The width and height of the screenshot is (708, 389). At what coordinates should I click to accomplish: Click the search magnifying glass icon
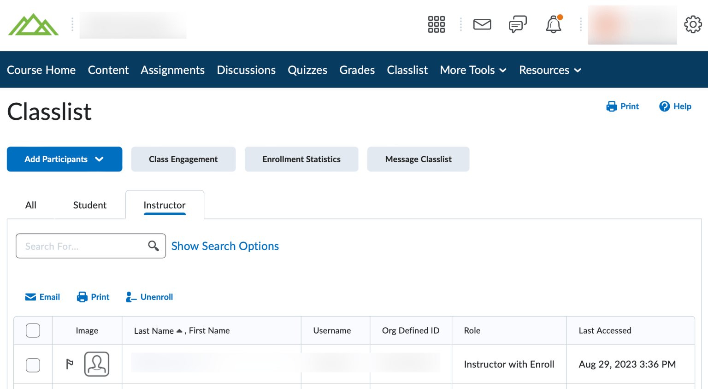(x=153, y=246)
